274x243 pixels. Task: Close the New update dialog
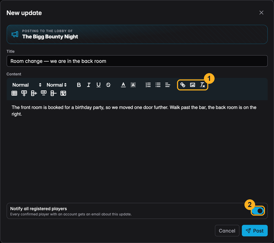pyautogui.click(x=261, y=13)
